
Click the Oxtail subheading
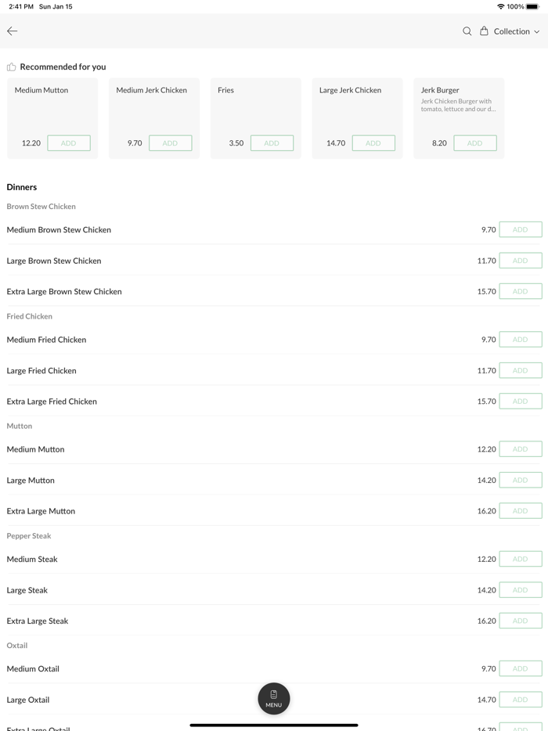[x=16, y=646]
